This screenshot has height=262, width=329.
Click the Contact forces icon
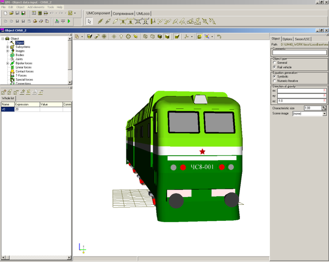12,71
